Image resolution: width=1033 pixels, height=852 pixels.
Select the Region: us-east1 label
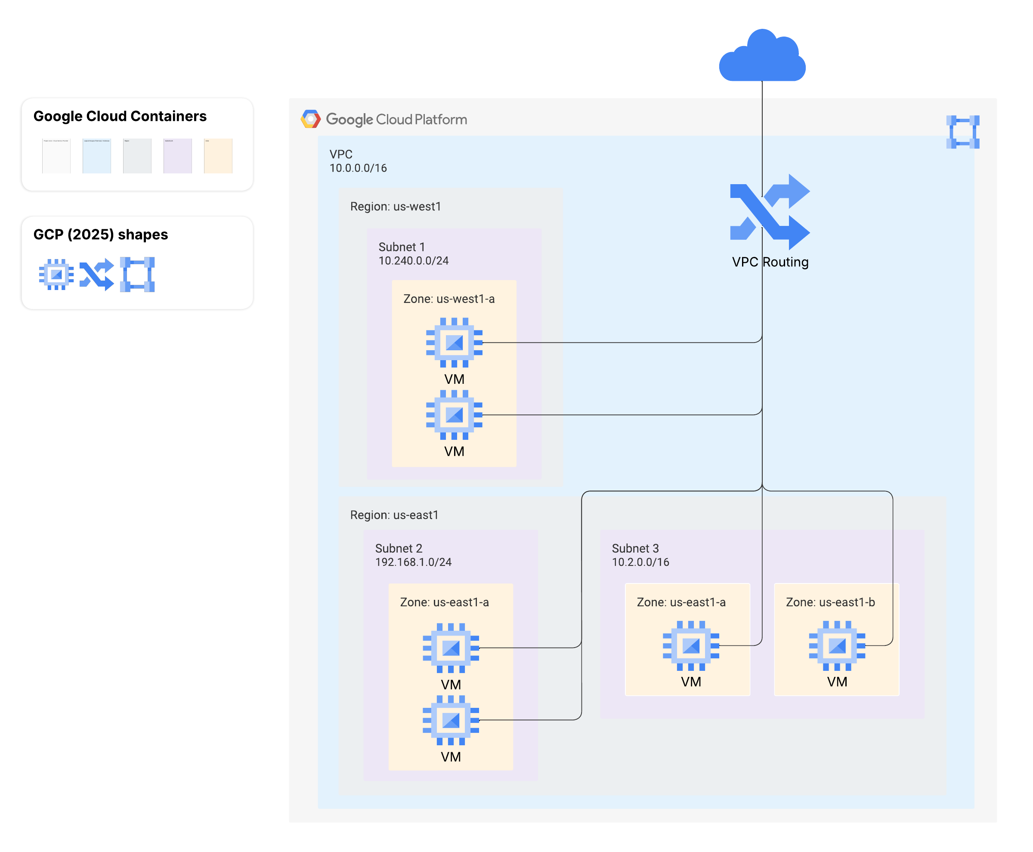pos(394,515)
